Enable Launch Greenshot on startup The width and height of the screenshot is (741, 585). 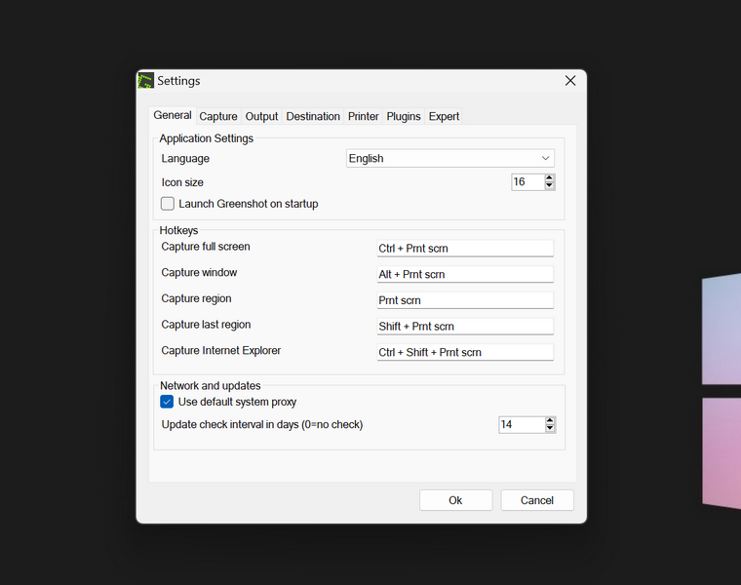pyautogui.click(x=168, y=204)
